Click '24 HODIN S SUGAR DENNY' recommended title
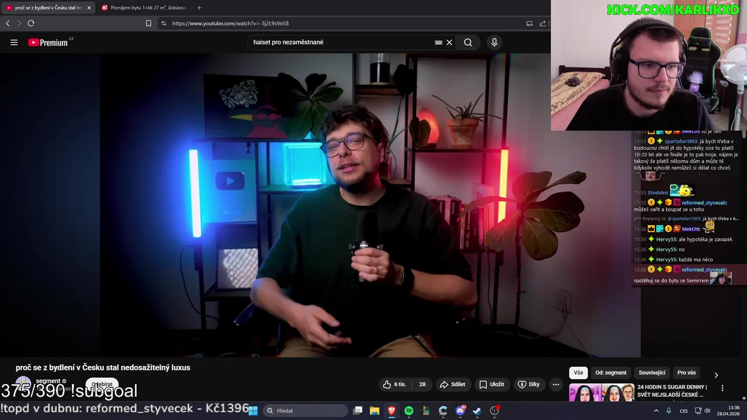 (672, 391)
